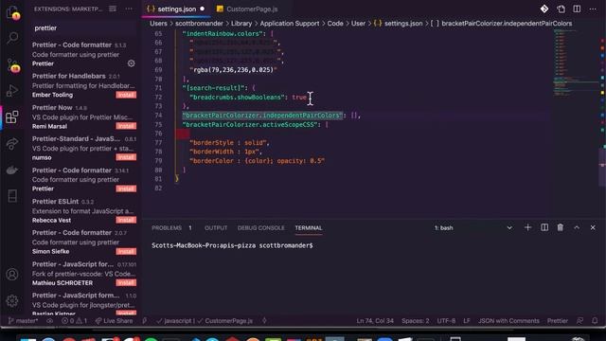This screenshot has width=606, height=341.
Task: Select the Extensions activity bar icon
Action: (12, 117)
